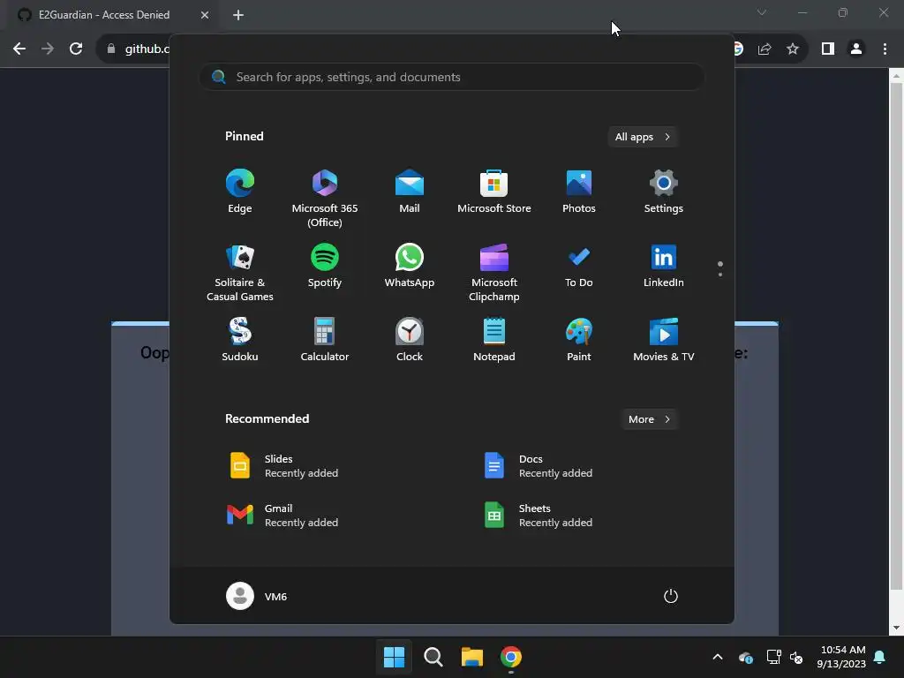Open File Explorer from taskbar

pyautogui.click(x=472, y=657)
